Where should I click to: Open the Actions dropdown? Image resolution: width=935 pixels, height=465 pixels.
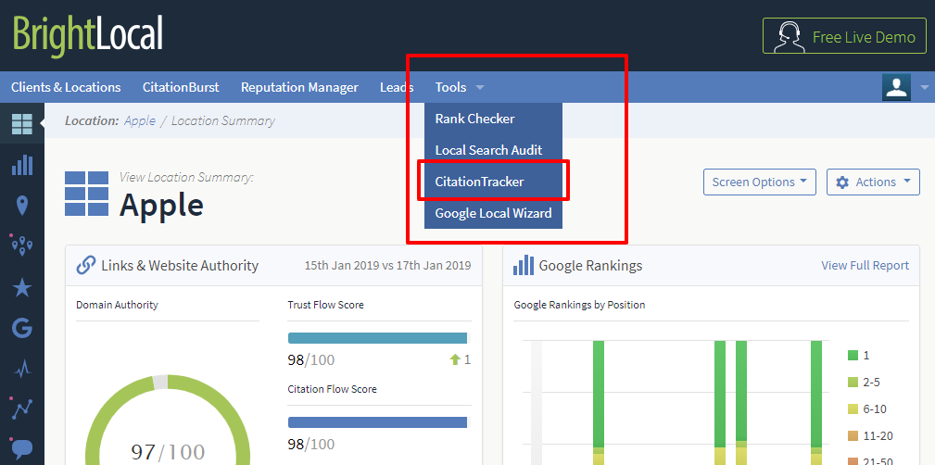[873, 182]
